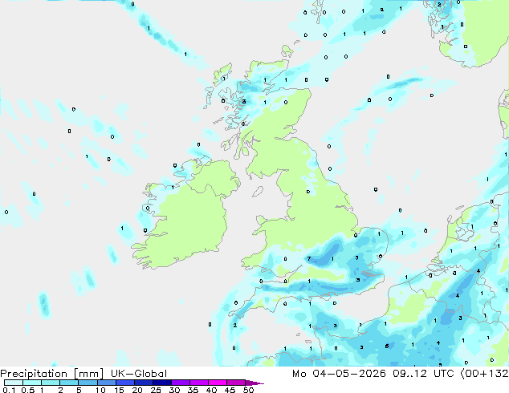Click the '20' legend scale label

137,390
